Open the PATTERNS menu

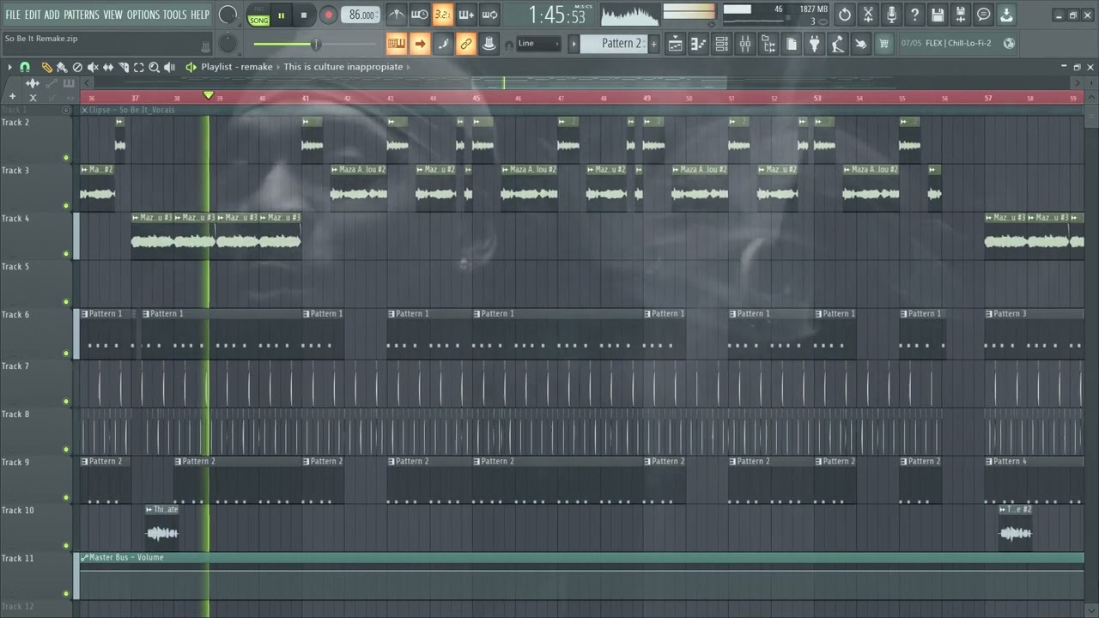[x=82, y=15]
